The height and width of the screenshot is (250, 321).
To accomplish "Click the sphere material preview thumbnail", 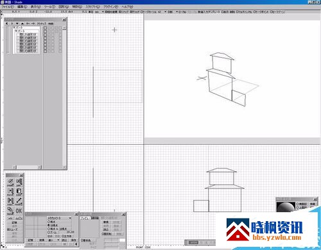I will click(x=286, y=207).
